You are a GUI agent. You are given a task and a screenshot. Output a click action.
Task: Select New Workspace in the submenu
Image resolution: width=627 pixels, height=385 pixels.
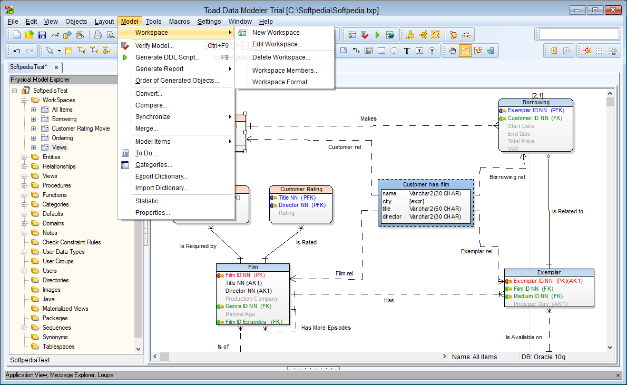point(285,32)
